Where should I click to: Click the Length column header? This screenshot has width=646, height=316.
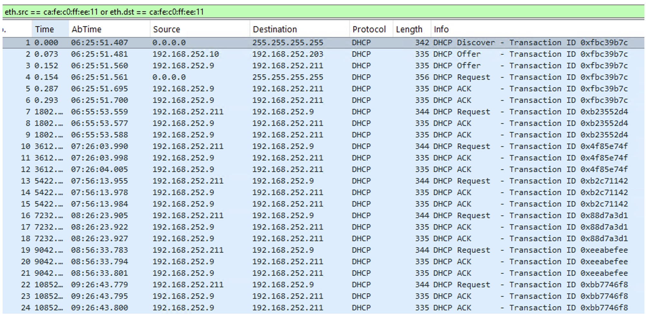[x=412, y=29]
